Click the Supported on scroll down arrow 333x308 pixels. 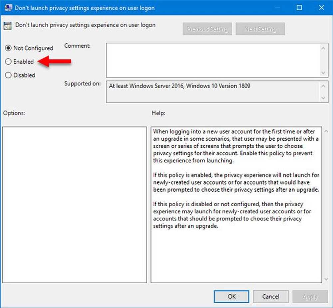(323, 98)
